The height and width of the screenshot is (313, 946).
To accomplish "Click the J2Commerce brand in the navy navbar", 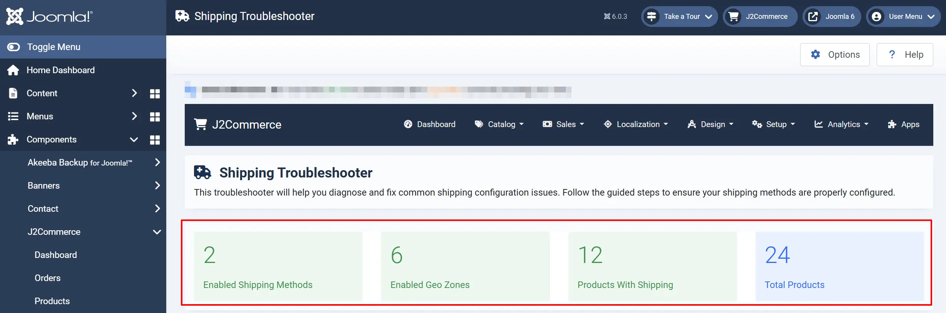I will [x=238, y=124].
